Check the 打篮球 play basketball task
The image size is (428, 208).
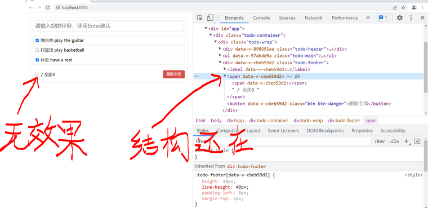[x=37, y=50]
